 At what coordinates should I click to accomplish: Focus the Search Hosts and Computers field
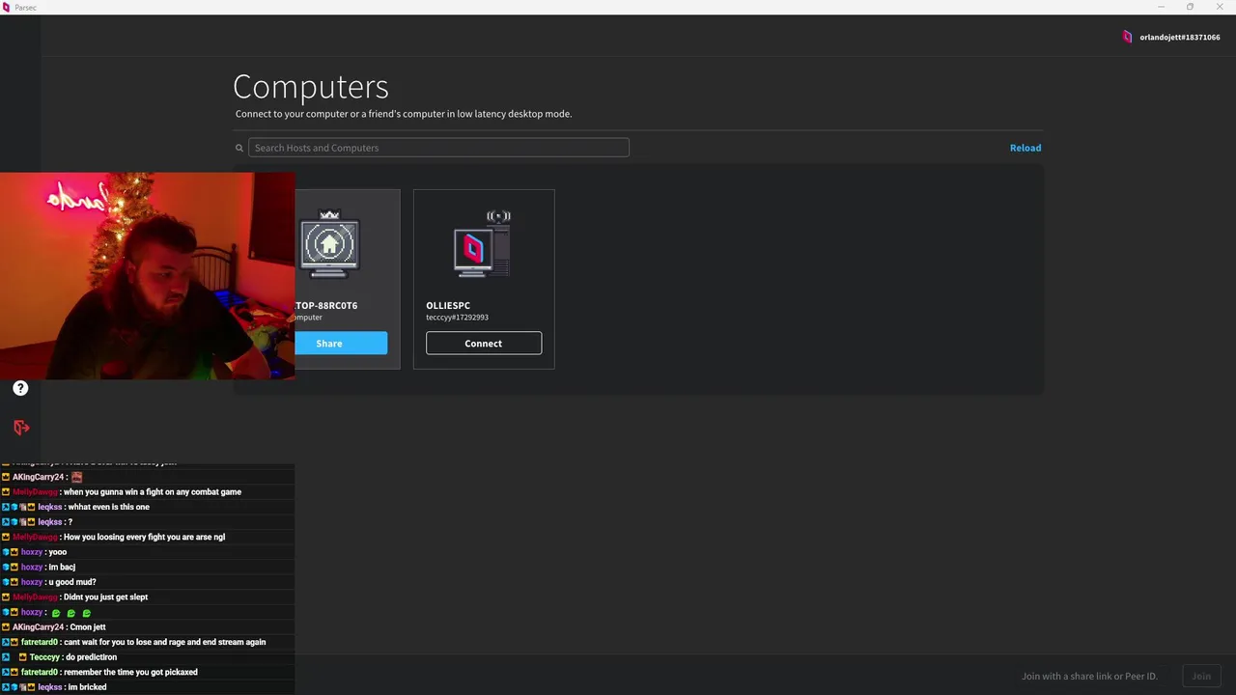(x=438, y=148)
